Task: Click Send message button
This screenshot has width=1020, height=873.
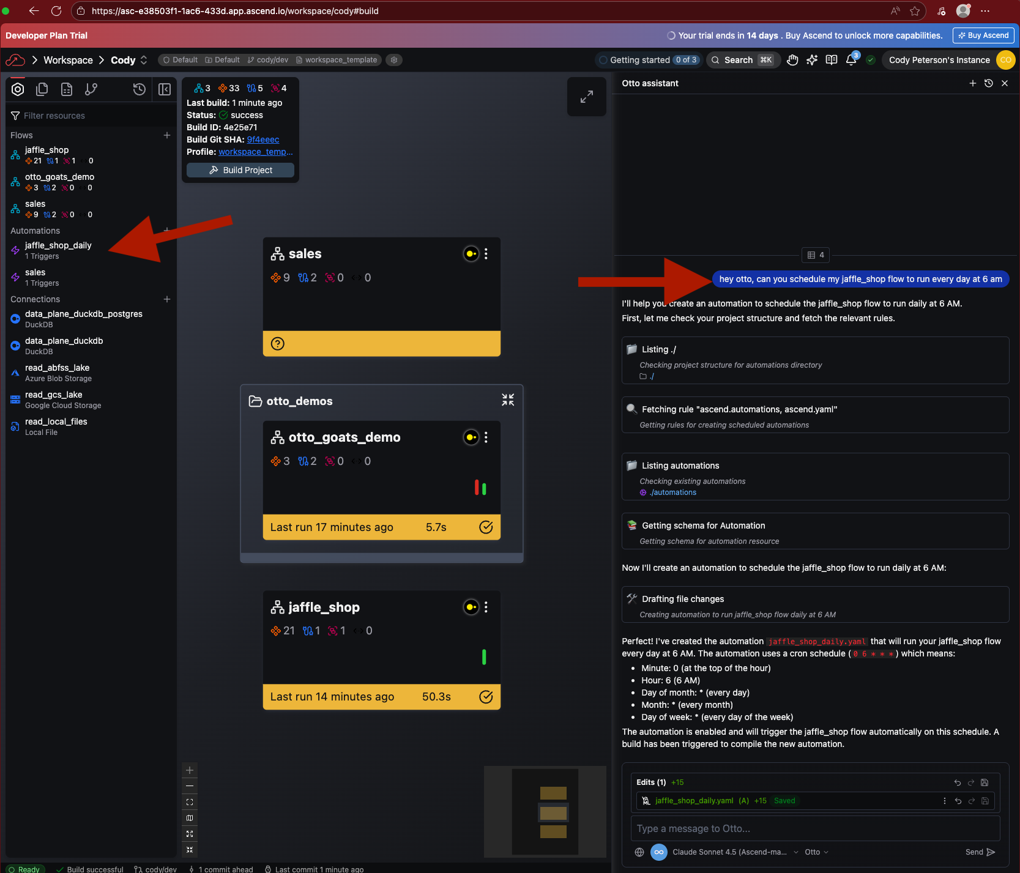Action: [980, 852]
